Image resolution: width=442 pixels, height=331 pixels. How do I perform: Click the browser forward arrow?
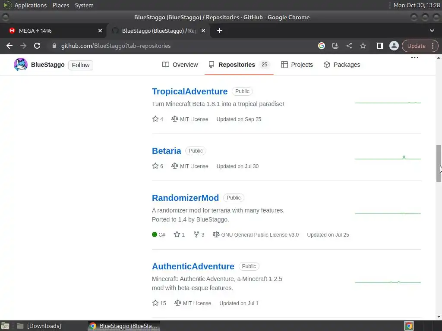(23, 46)
